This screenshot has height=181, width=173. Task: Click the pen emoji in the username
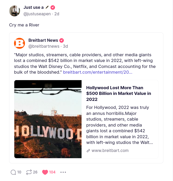click(x=47, y=8)
